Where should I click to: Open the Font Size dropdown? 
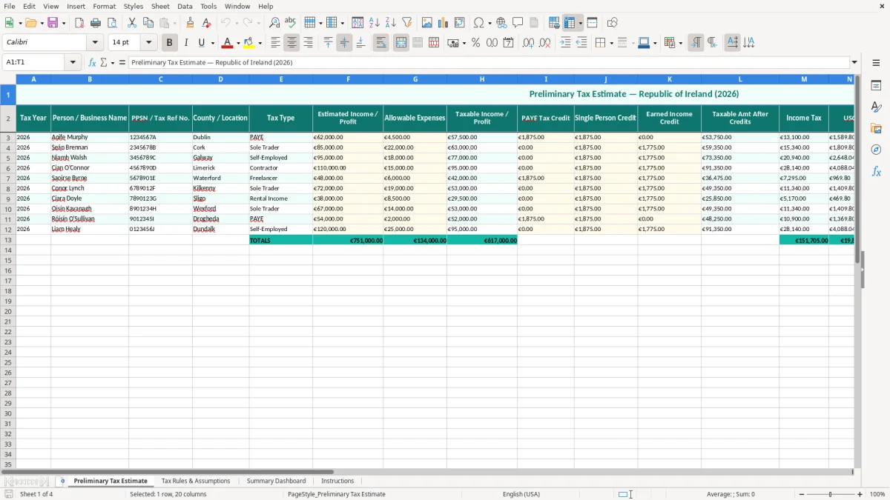point(148,43)
